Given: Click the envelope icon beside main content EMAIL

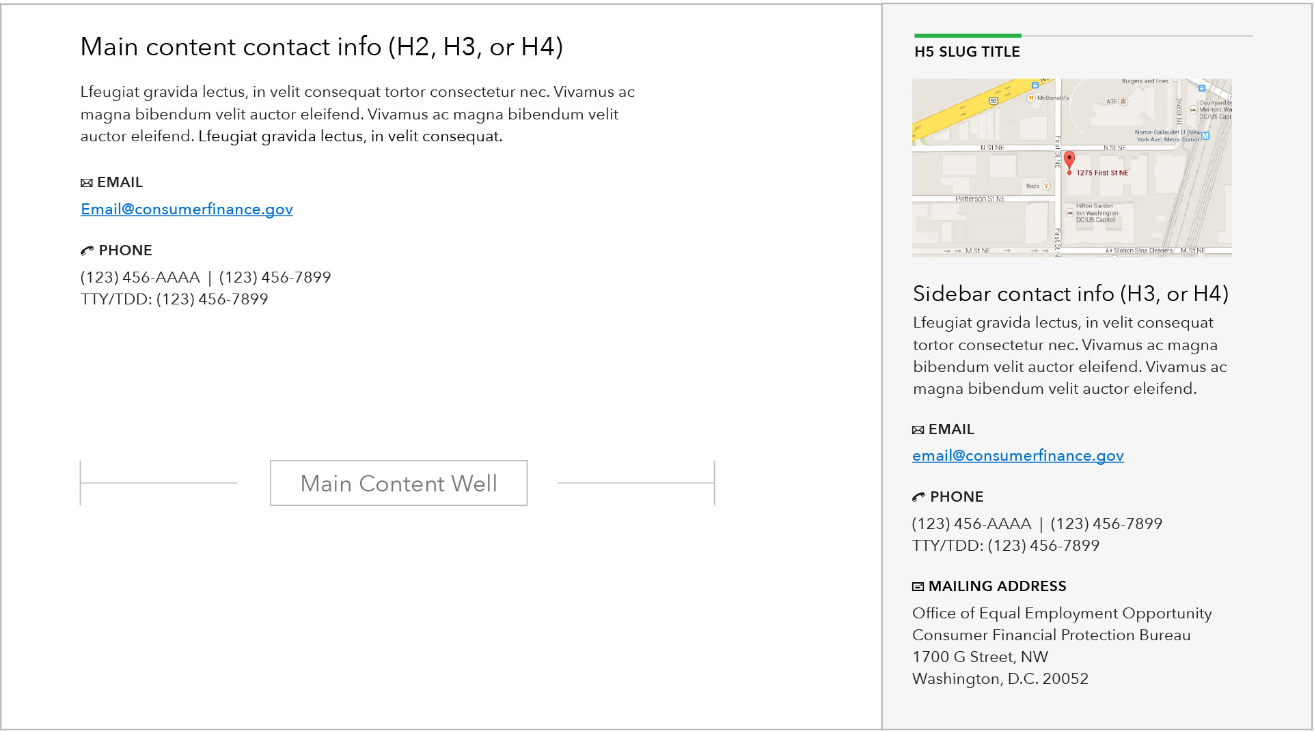Looking at the screenshot, I should coord(86,183).
